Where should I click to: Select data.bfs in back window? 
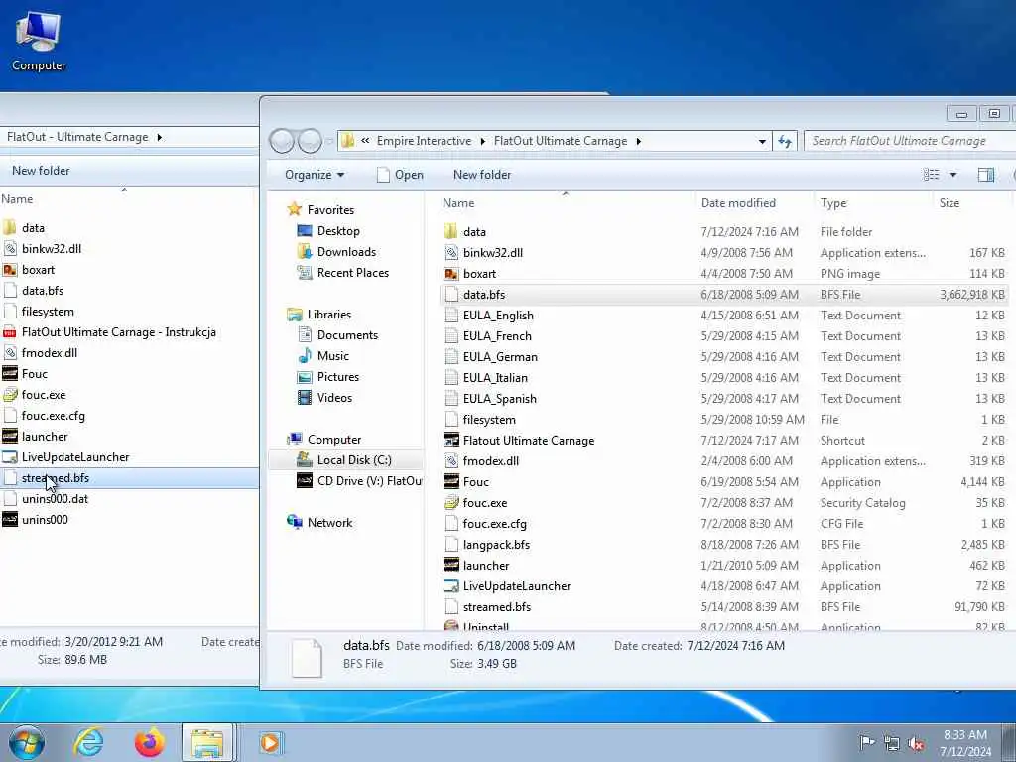(x=43, y=291)
